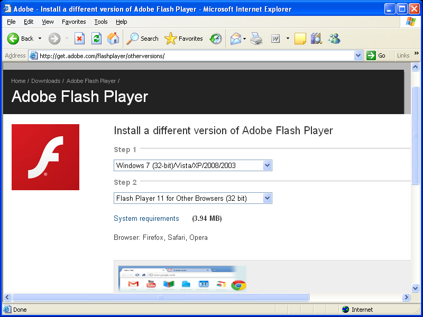
Task: Follow the Adobe Flash Player breadcrumb link
Action: click(x=91, y=81)
